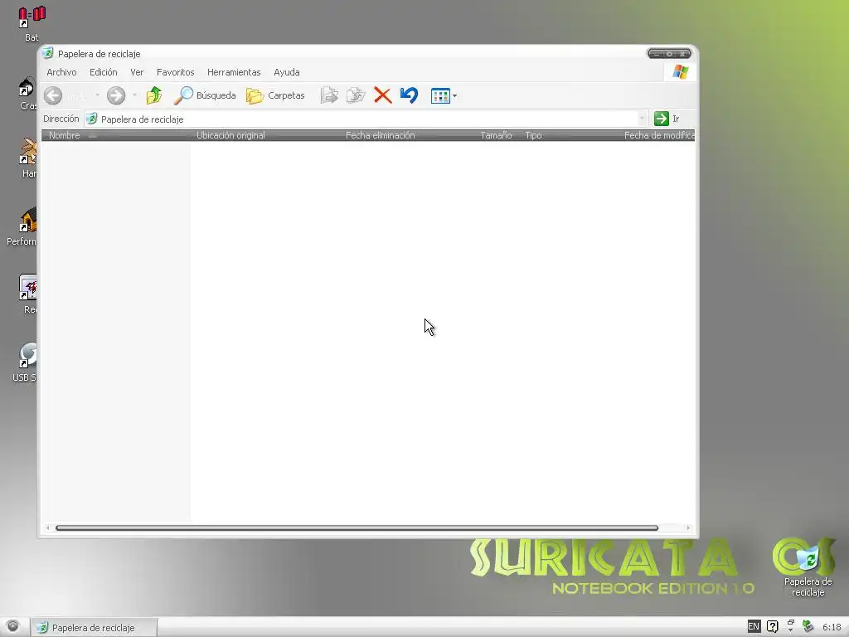Click the 6:18 taskbar clock

coord(832,627)
